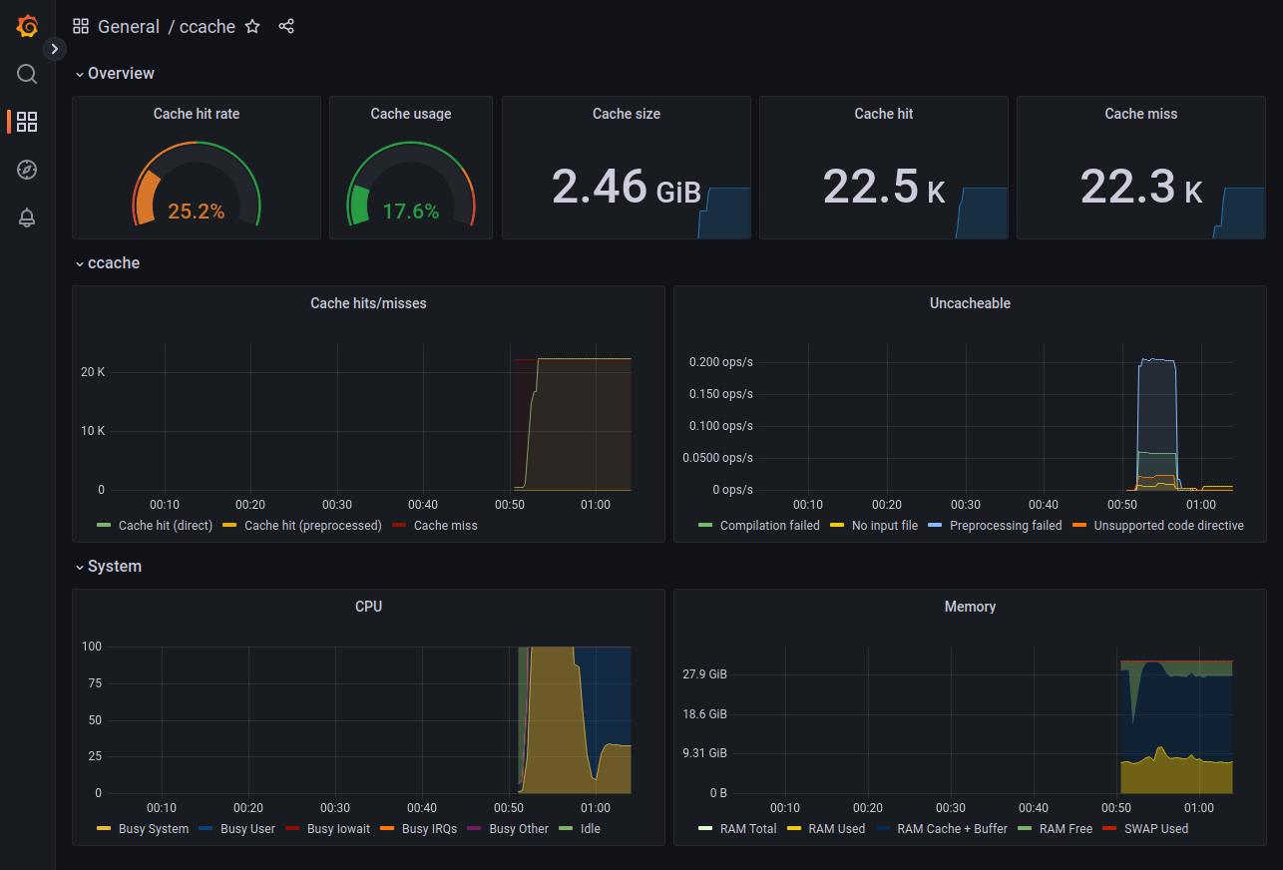Collapse the Overview row
This screenshot has width=1283, height=870.
coord(114,73)
